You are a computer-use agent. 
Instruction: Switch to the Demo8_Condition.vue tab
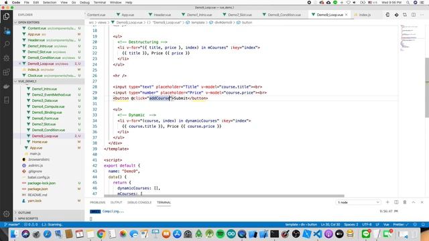click(284, 15)
